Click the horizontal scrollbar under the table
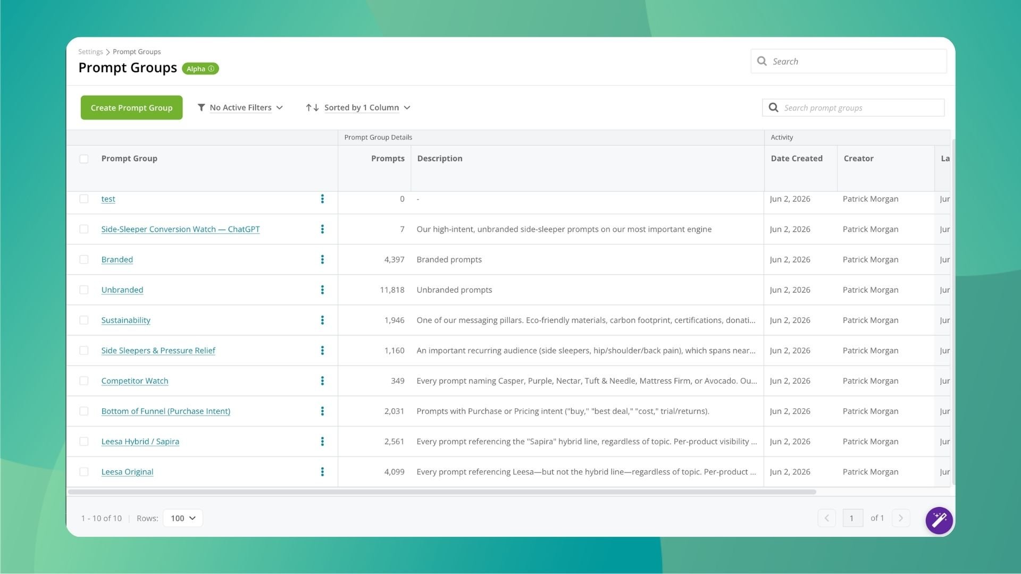This screenshot has height=574, width=1021. tap(442, 492)
